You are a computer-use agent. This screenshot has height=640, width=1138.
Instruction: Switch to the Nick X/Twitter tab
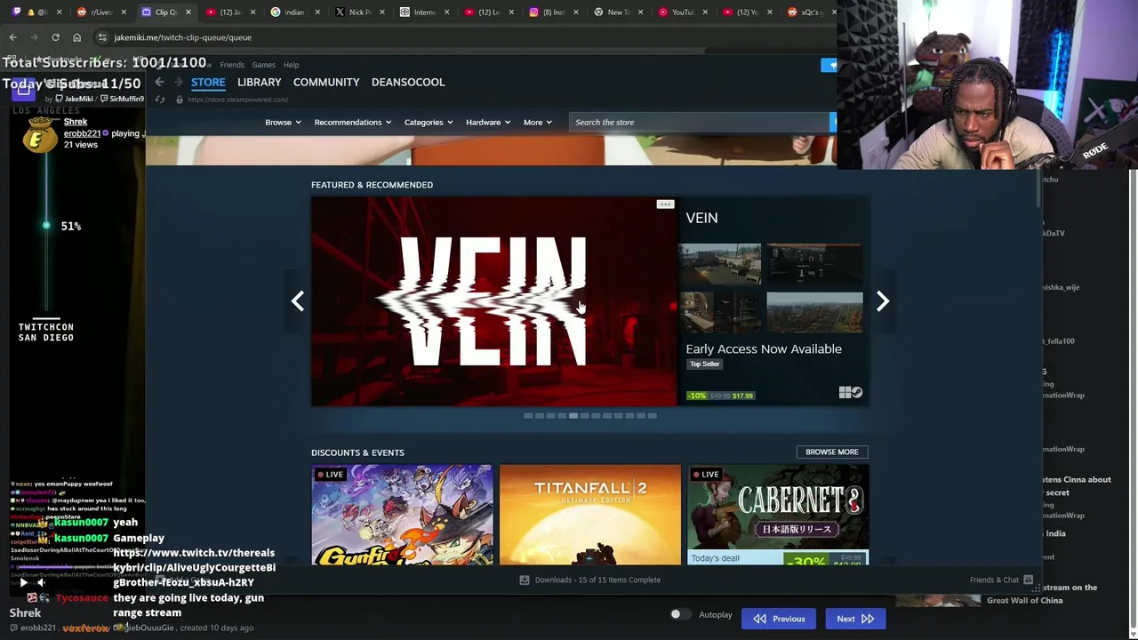[359, 12]
